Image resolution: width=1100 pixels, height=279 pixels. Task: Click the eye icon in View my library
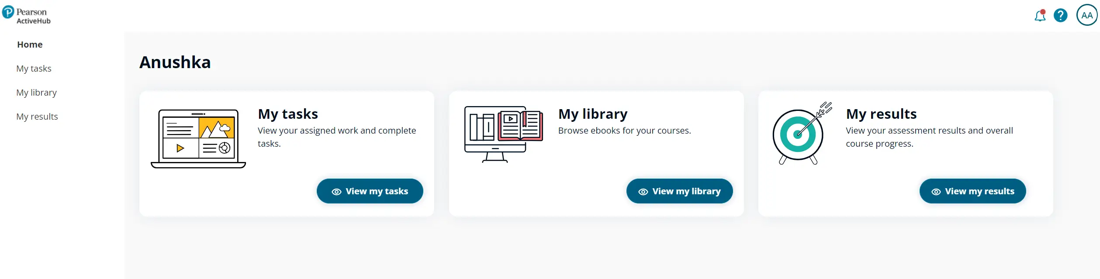click(643, 192)
